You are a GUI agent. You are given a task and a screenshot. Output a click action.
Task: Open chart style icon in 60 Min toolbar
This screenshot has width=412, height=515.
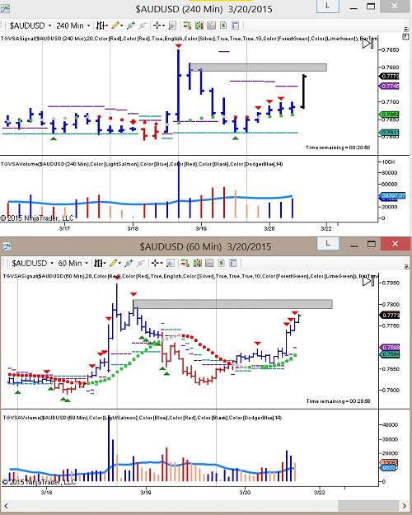98,263
